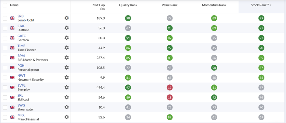Expand gear options for Personal group
The width and height of the screenshot is (286, 123).
[67, 68]
